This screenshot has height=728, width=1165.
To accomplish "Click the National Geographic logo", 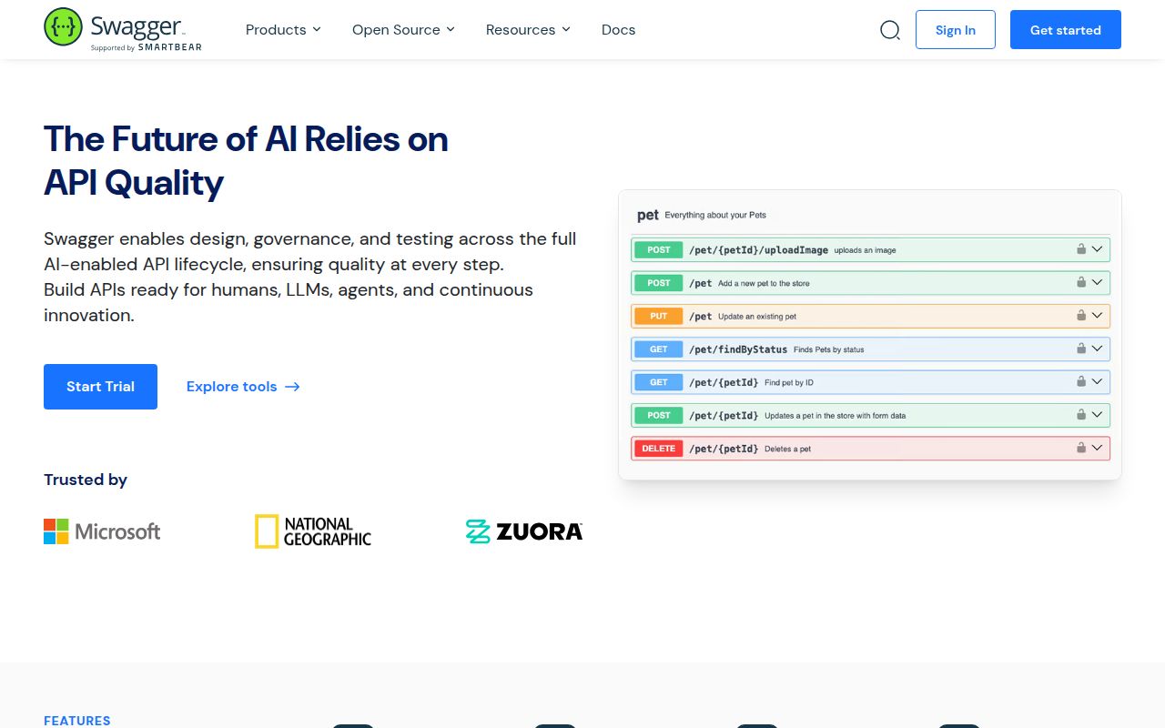I will pos(313,531).
